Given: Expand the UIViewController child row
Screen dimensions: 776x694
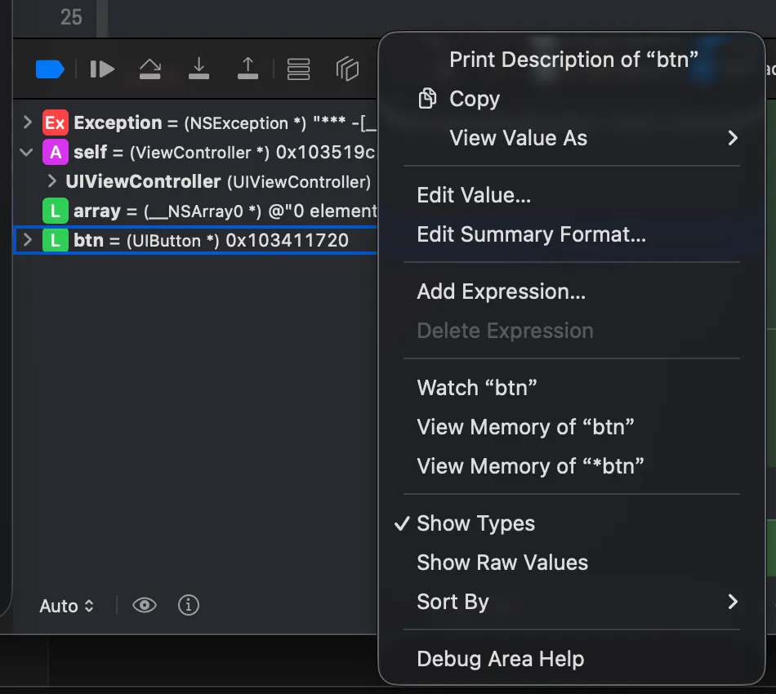Looking at the screenshot, I should (51, 181).
